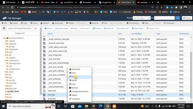
Task: Open Chrome from the taskbar
Action: [107, 106]
